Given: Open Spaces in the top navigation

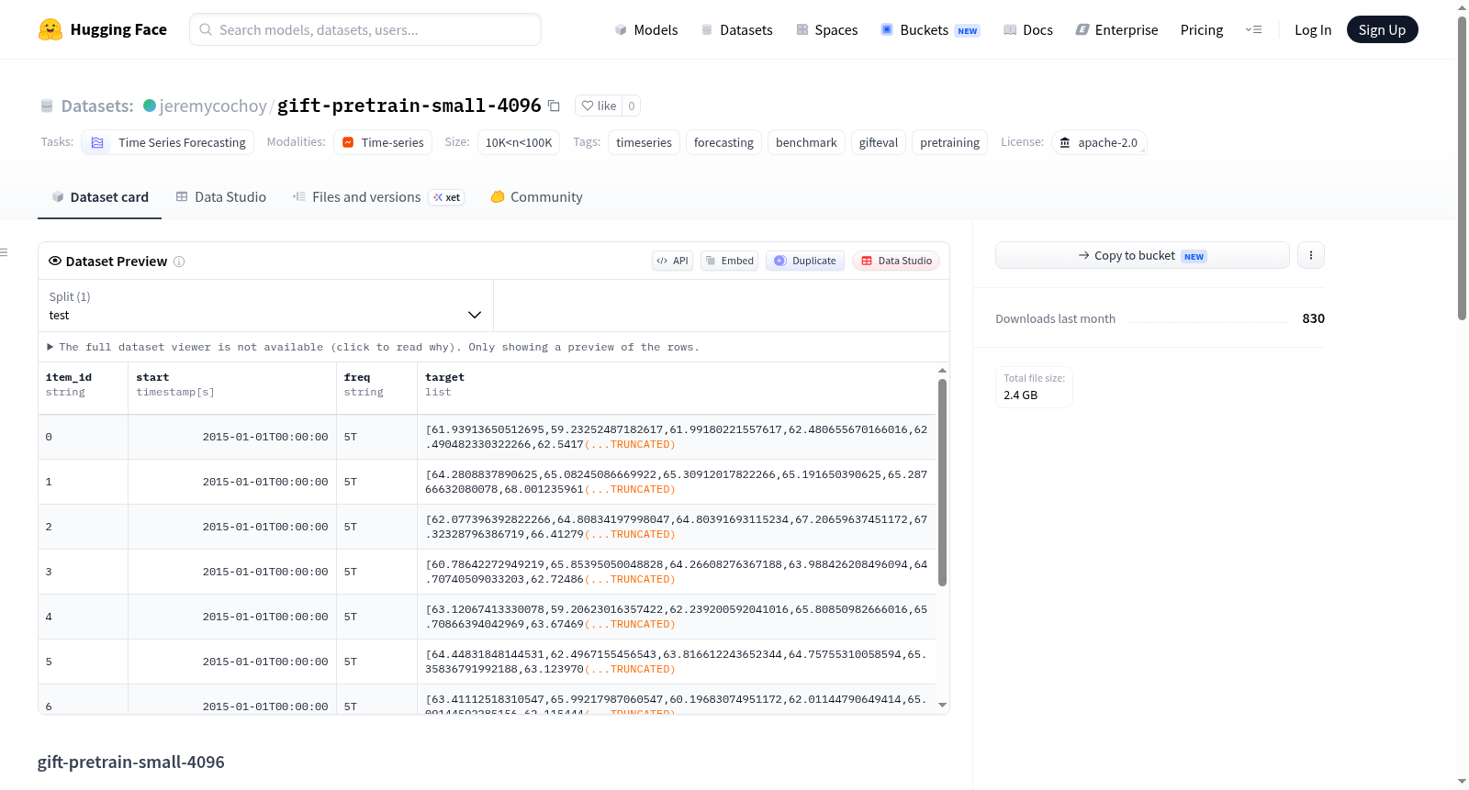Looking at the screenshot, I should click(827, 29).
